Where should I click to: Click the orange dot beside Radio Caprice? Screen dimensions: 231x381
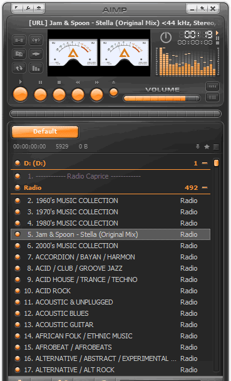coord(18,176)
